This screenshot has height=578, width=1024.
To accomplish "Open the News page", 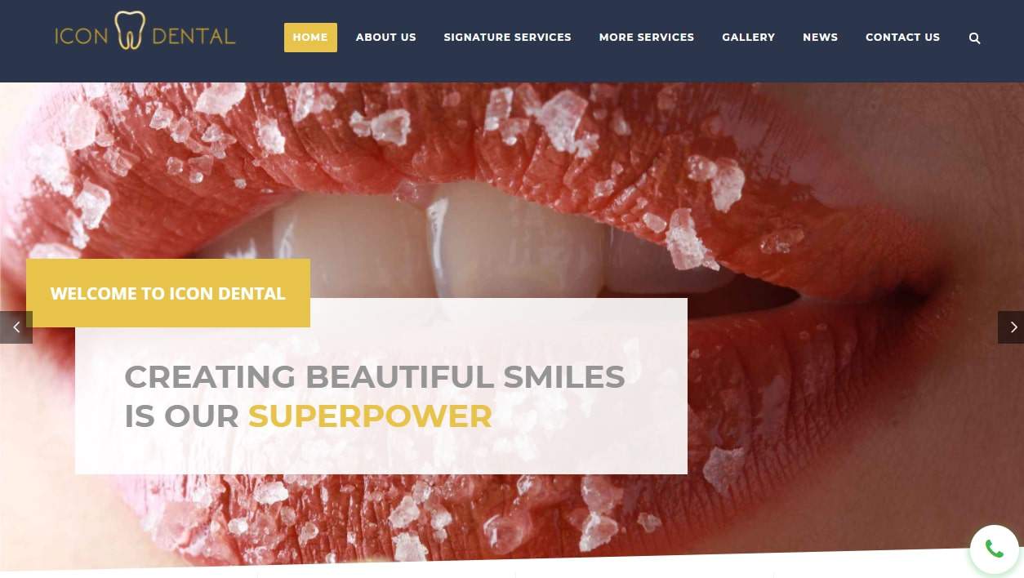I will [x=820, y=38].
